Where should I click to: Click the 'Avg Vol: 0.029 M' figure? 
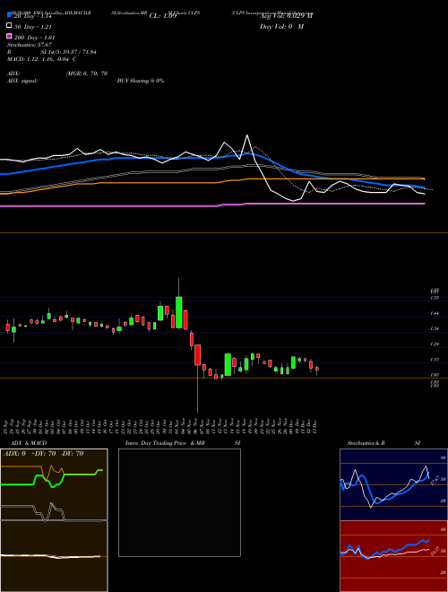pos(286,16)
